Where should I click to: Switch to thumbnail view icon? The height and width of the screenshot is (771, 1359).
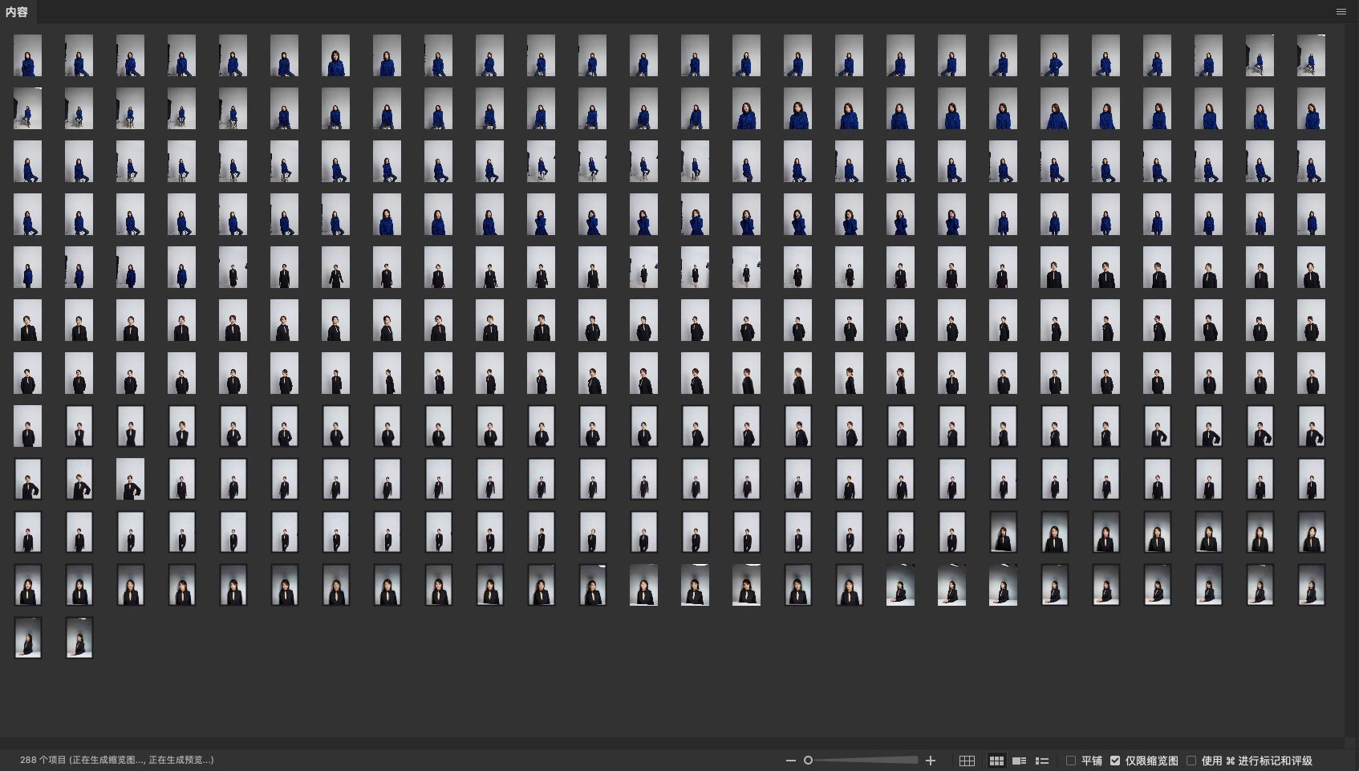tap(996, 761)
